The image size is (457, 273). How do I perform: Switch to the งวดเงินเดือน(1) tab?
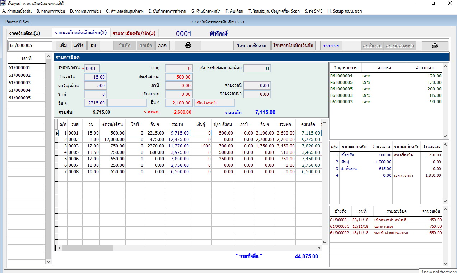click(x=25, y=33)
